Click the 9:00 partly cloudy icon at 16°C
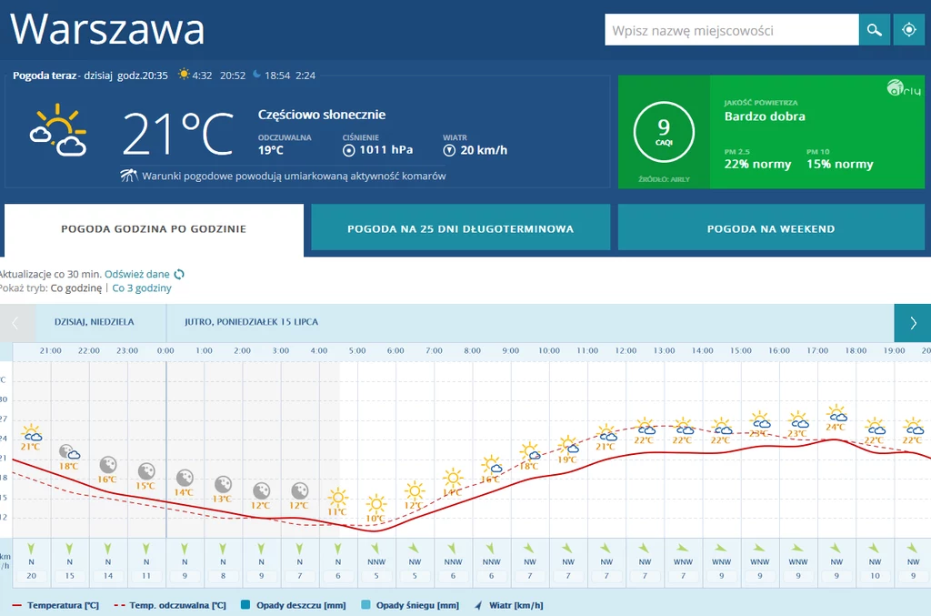The image size is (931, 616). pos(492,465)
